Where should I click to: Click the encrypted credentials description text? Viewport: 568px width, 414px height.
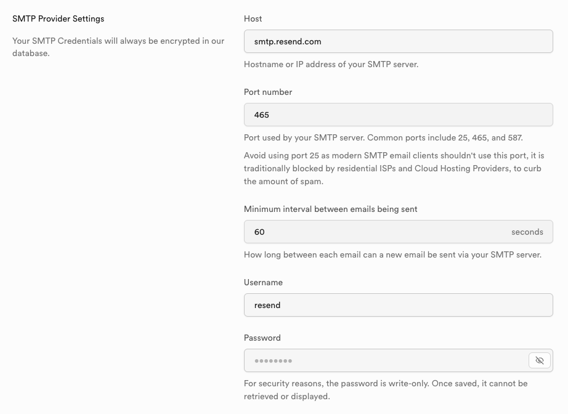(x=118, y=47)
